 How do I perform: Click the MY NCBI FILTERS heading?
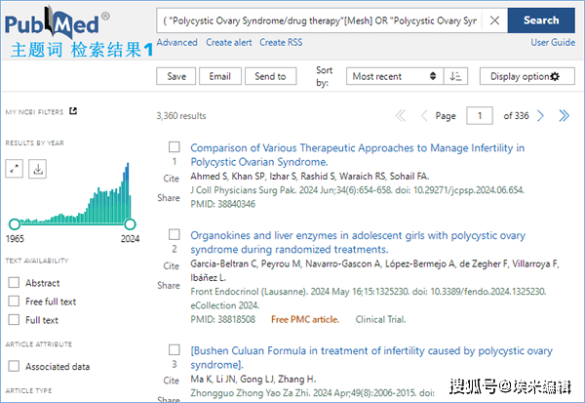coord(34,111)
